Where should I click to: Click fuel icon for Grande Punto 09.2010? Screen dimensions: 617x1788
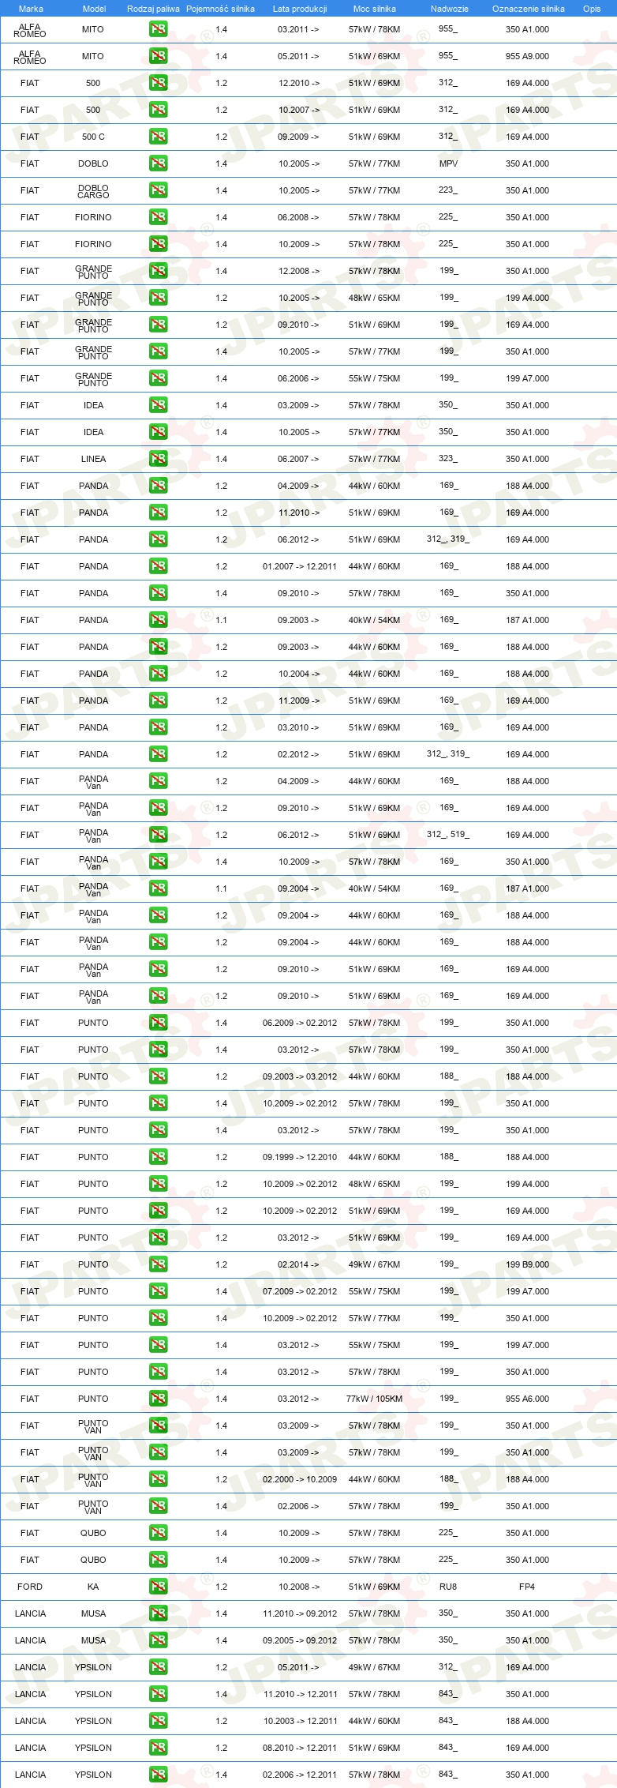tap(158, 325)
